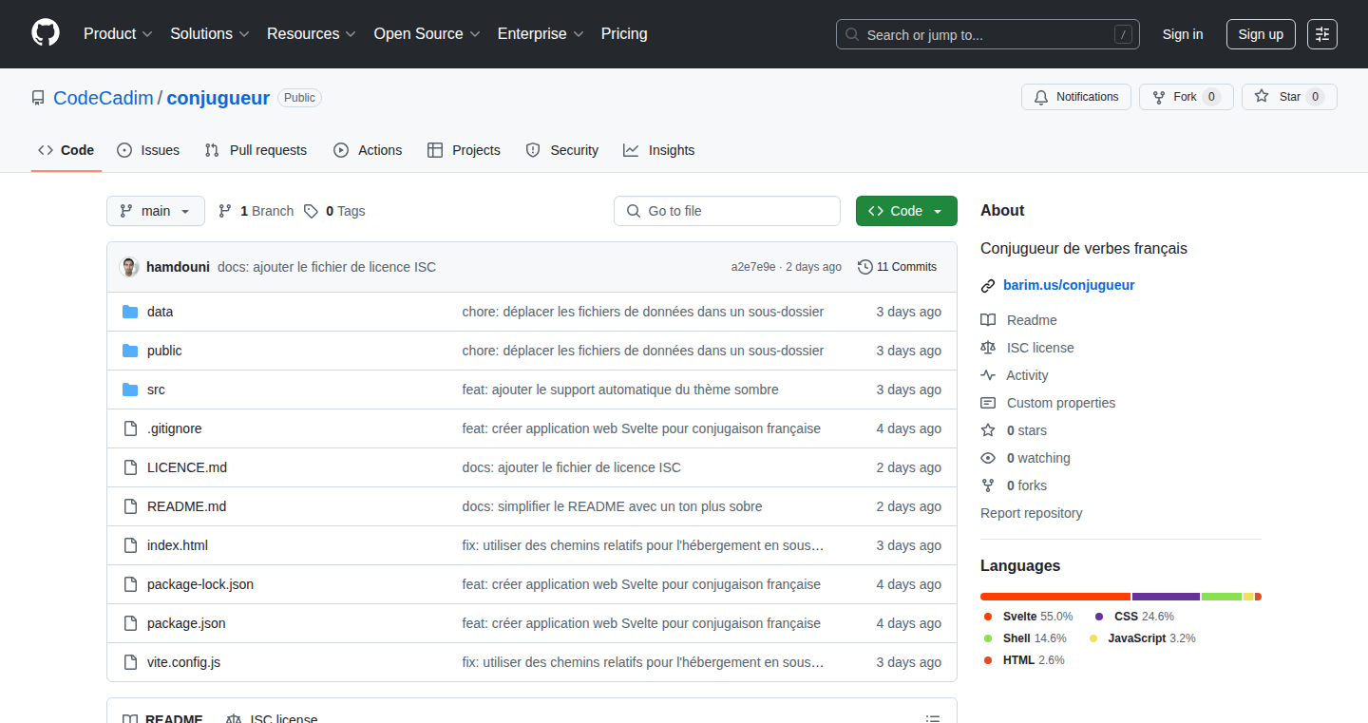Expand the Solutions menu
Viewport: 1368px width, 723px height.
(x=210, y=34)
